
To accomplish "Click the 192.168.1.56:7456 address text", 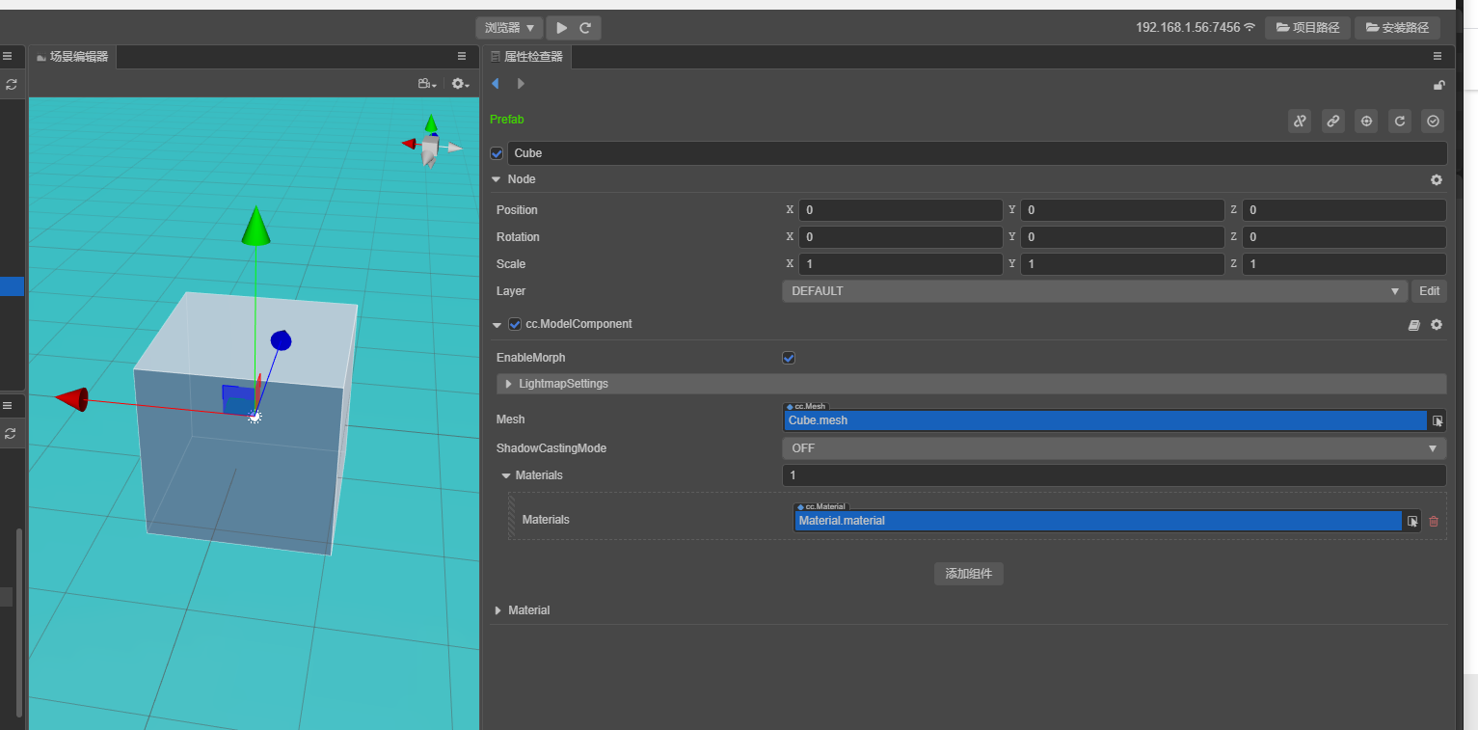I will tap(1188, 28).
